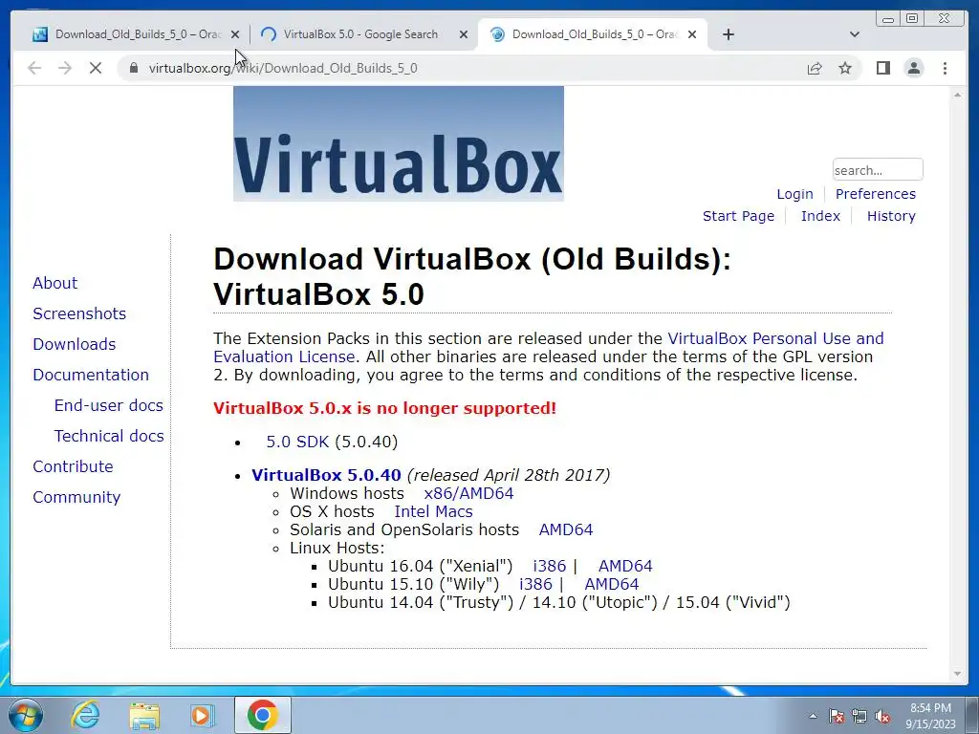Select the active Download_Old_Builds_5_0 tab
The width and height of the screenshot is (979, 734).
(x=592, y=34)
